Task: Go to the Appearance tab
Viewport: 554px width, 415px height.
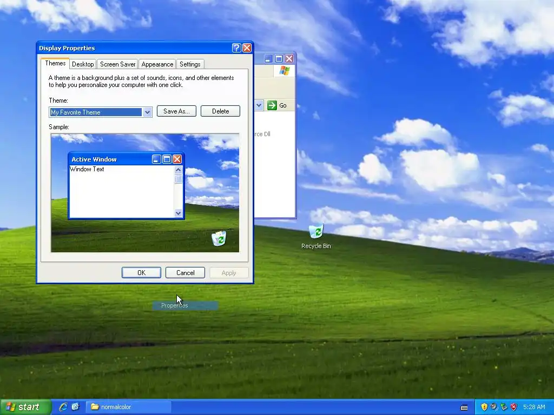Action: (x=157, y=64)
